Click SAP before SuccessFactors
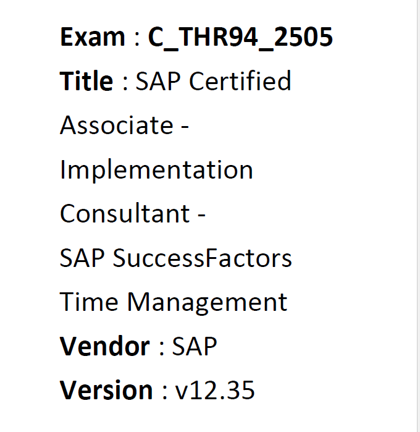The width and height of the screenshot is (420, 432). pos(82,258)
